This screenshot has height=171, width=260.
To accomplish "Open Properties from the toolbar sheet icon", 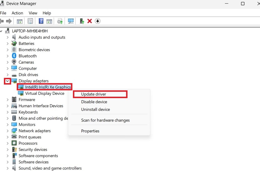I will pyautogui.click(x=30, y=21).
